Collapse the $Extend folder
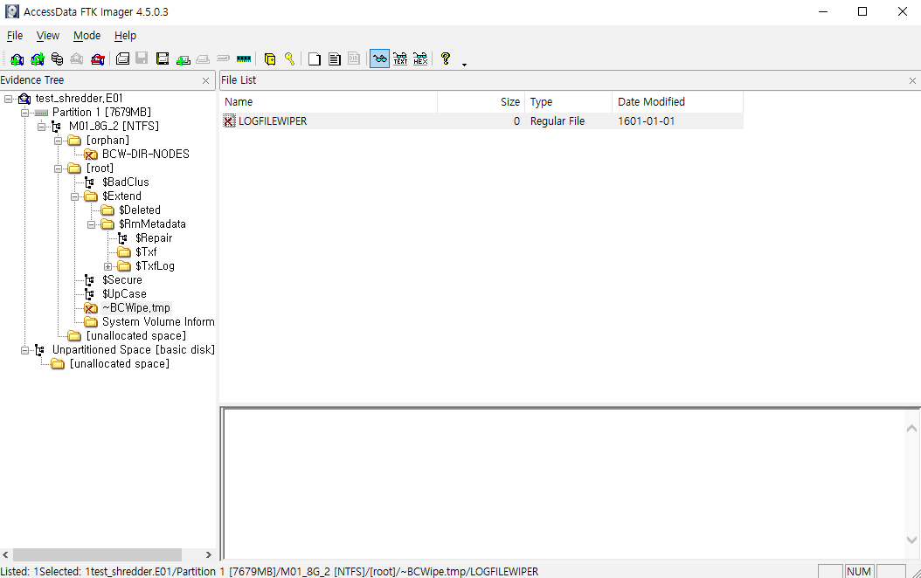This screenshot has width=921, height=578. click(x=74, y=196)
